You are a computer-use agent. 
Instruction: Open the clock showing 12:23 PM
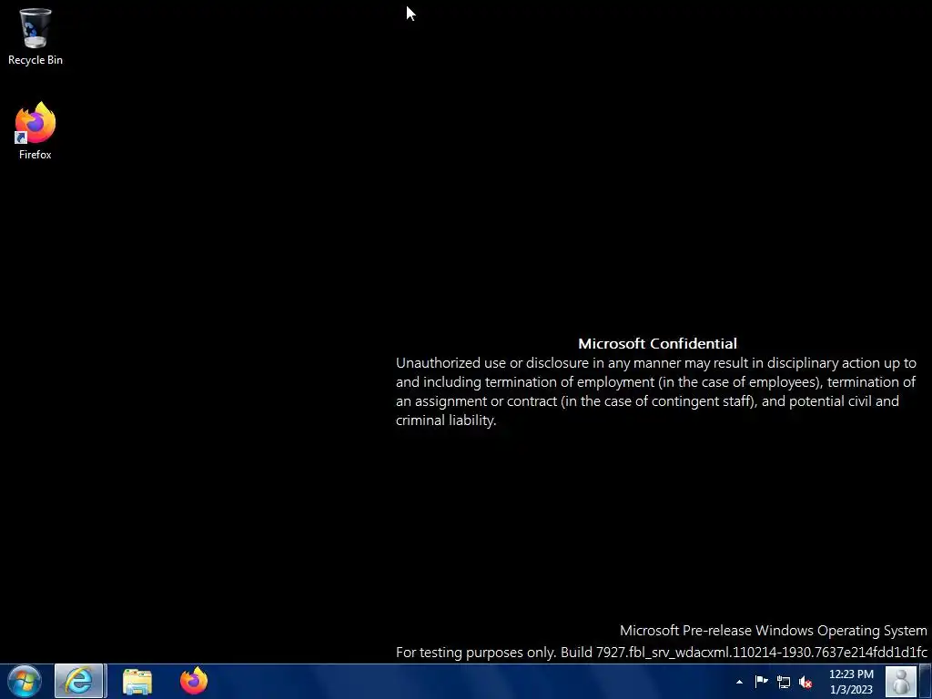pyautogui.click(x=851, y=682)
